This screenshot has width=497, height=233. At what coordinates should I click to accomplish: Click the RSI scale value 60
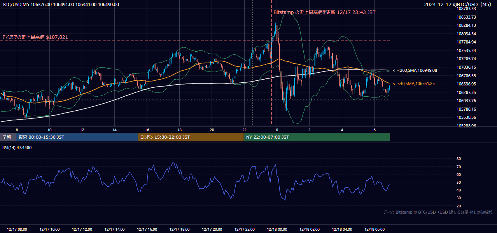[458, 174]
